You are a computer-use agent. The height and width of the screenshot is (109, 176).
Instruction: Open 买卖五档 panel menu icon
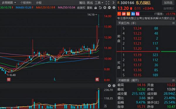pyautogui.click(x=173, y=23)
